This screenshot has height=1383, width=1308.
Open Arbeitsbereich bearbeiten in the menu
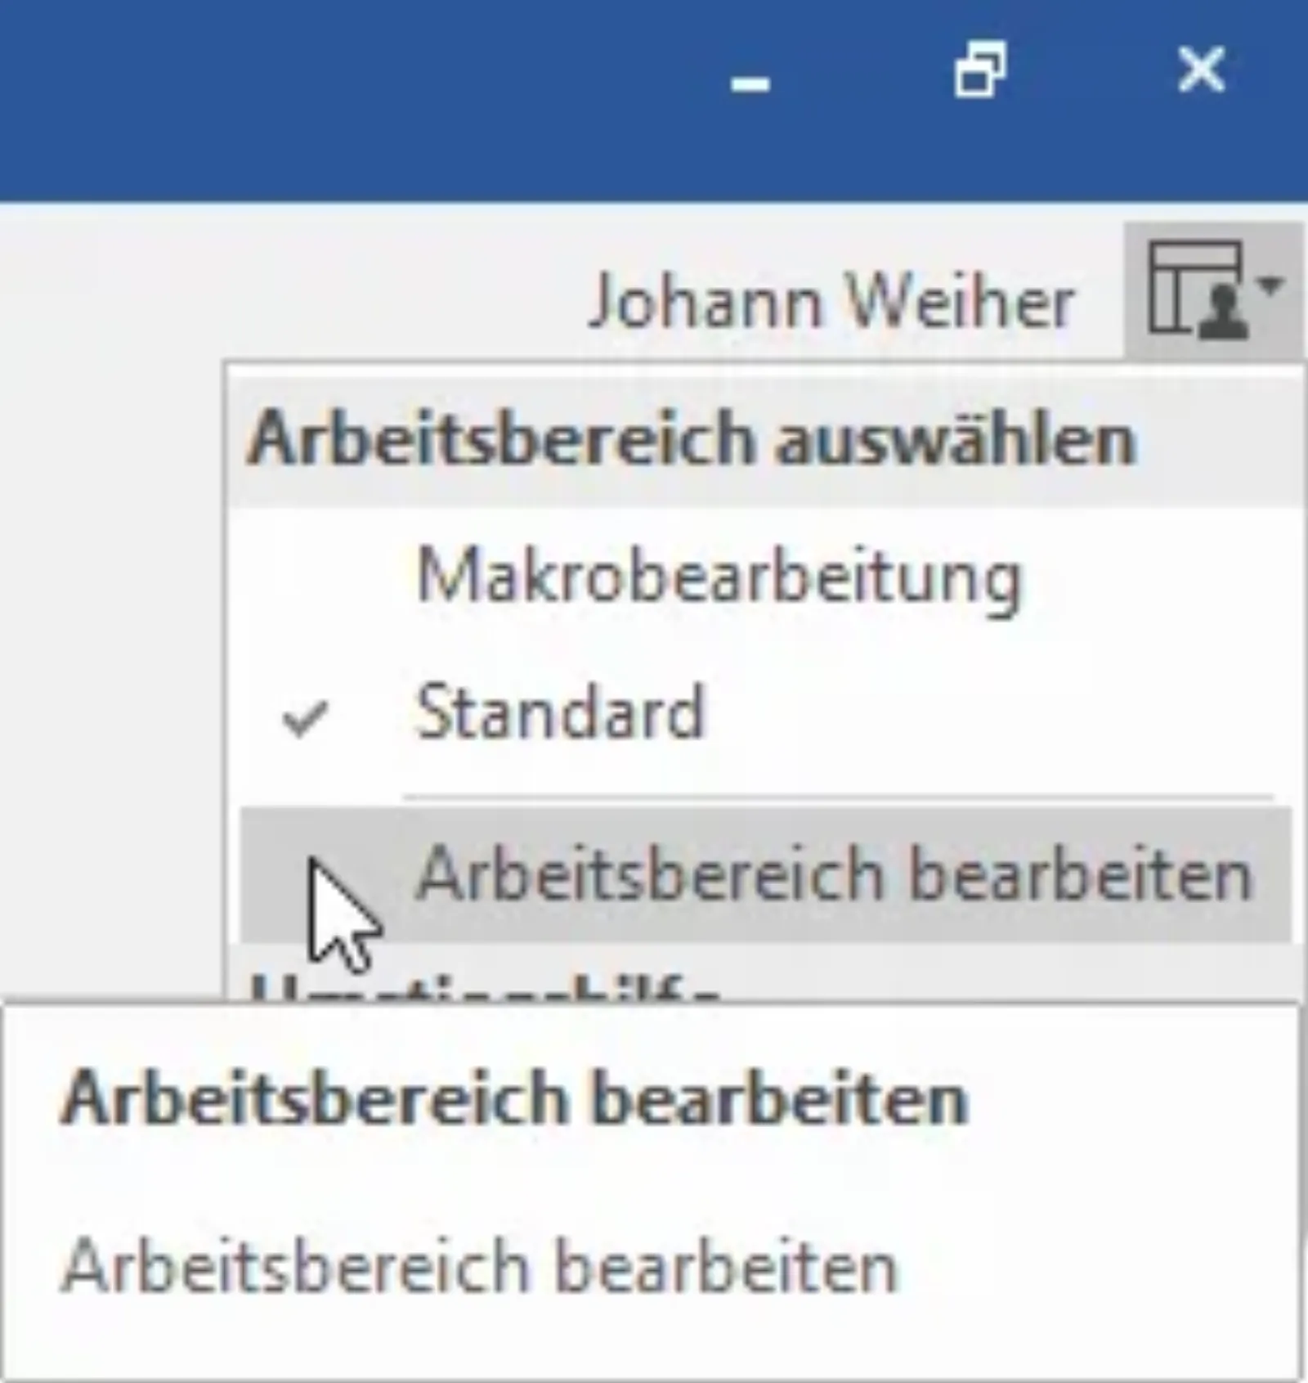pyautogui.click(x=765, y=873)
